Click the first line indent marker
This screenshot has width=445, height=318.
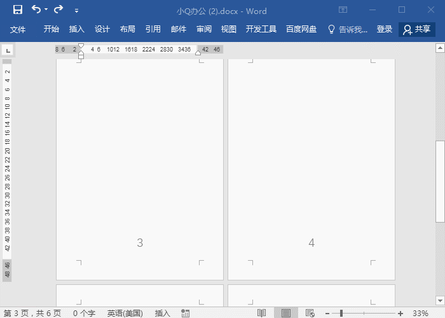tap(81, 46)
